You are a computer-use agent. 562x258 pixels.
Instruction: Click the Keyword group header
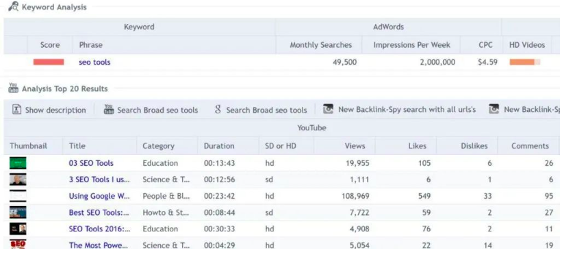139,27
